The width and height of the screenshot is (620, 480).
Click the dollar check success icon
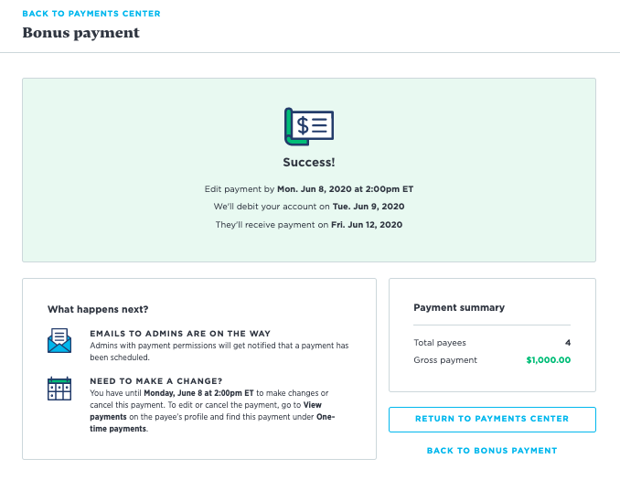tap(309, 126)
